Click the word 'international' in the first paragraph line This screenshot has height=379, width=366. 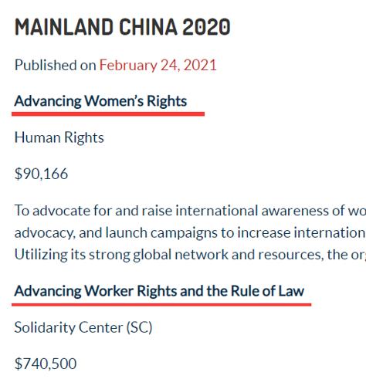pyautogui.click(x=217, y=211)
